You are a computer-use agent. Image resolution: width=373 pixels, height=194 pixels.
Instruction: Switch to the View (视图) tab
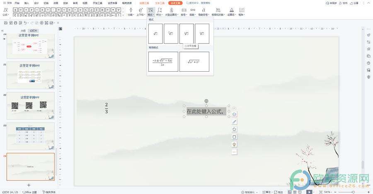tap(85, 3)
